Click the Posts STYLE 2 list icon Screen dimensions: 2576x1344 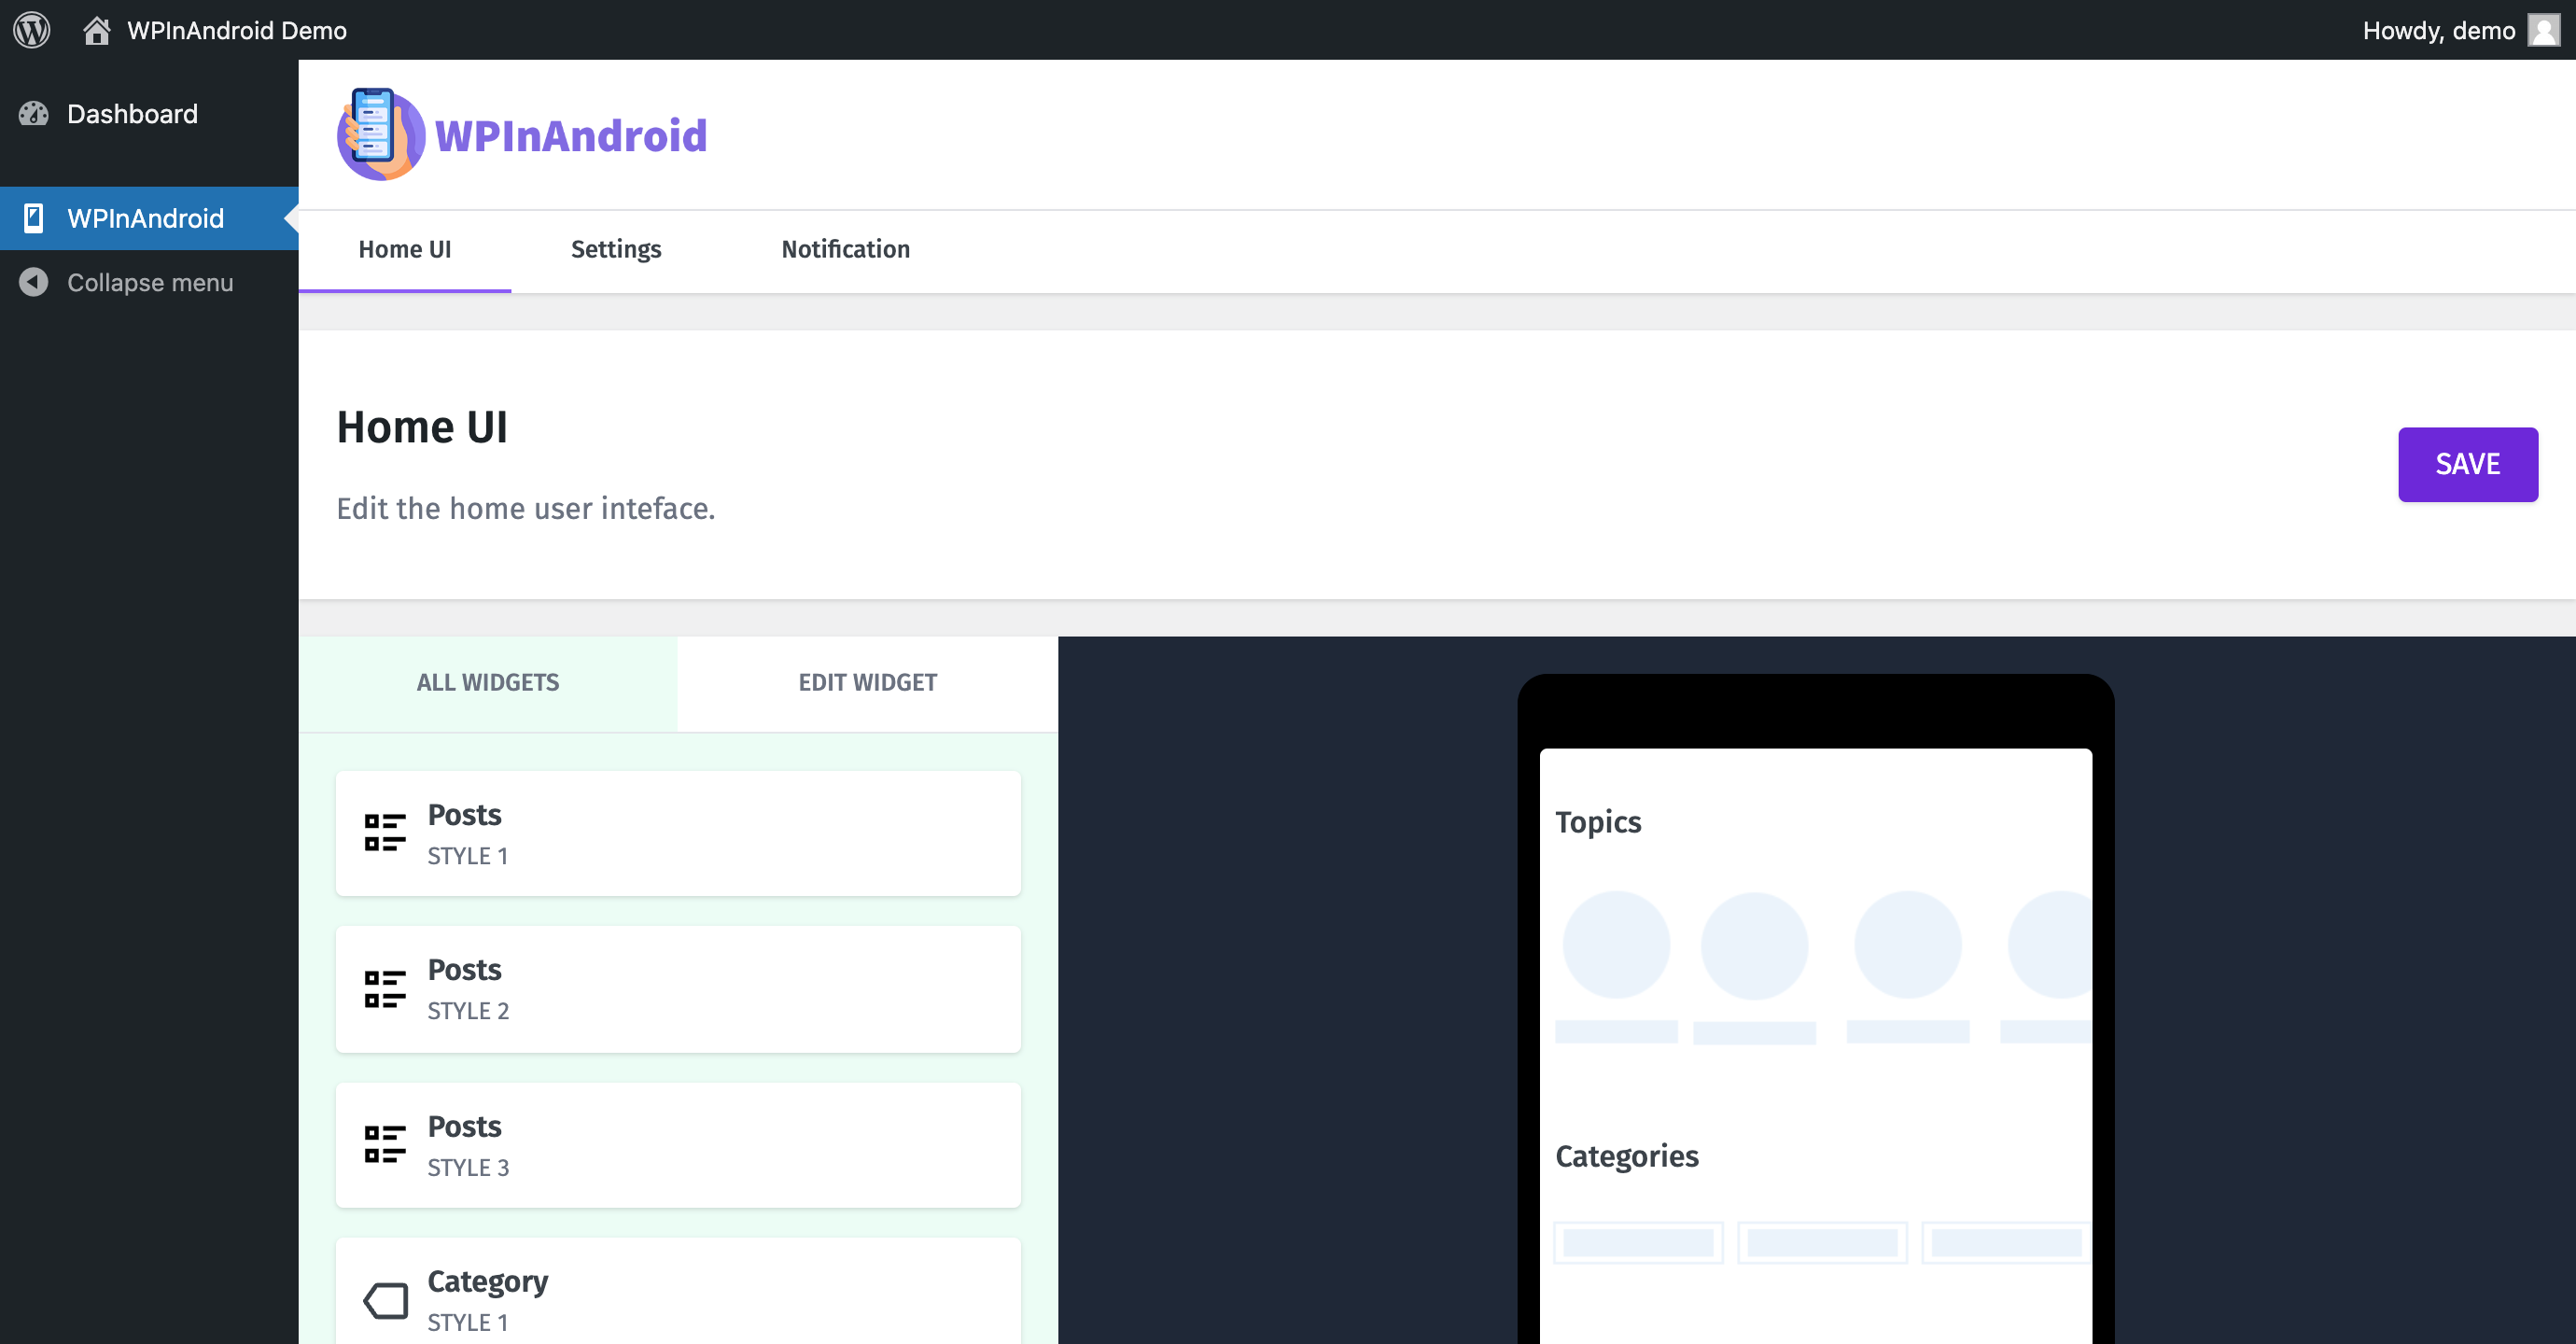click(x=385, y=988)
